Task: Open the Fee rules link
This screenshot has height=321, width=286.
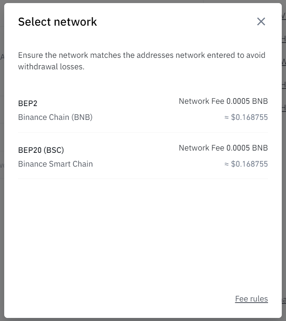Action: point(251,299)
